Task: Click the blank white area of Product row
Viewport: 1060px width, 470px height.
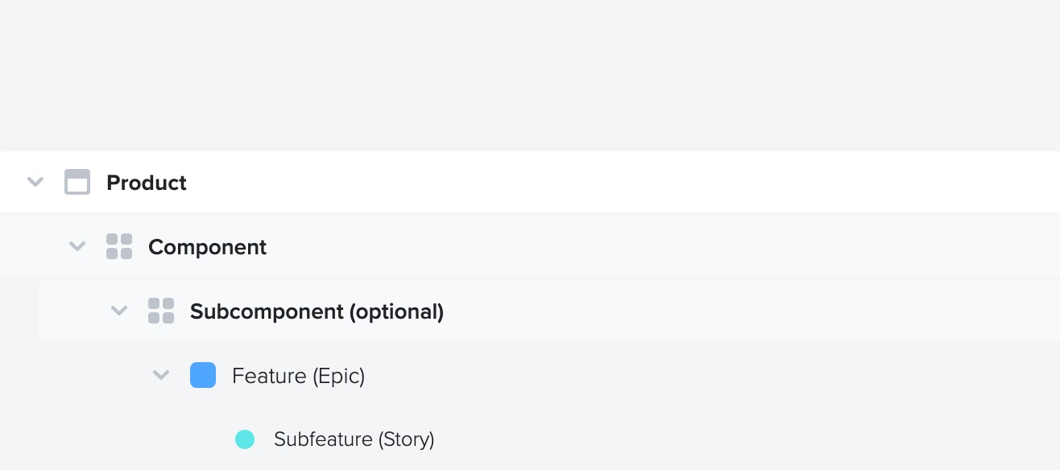Action: click(628, 183)
